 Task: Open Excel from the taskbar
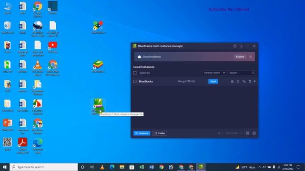[142, 167]
